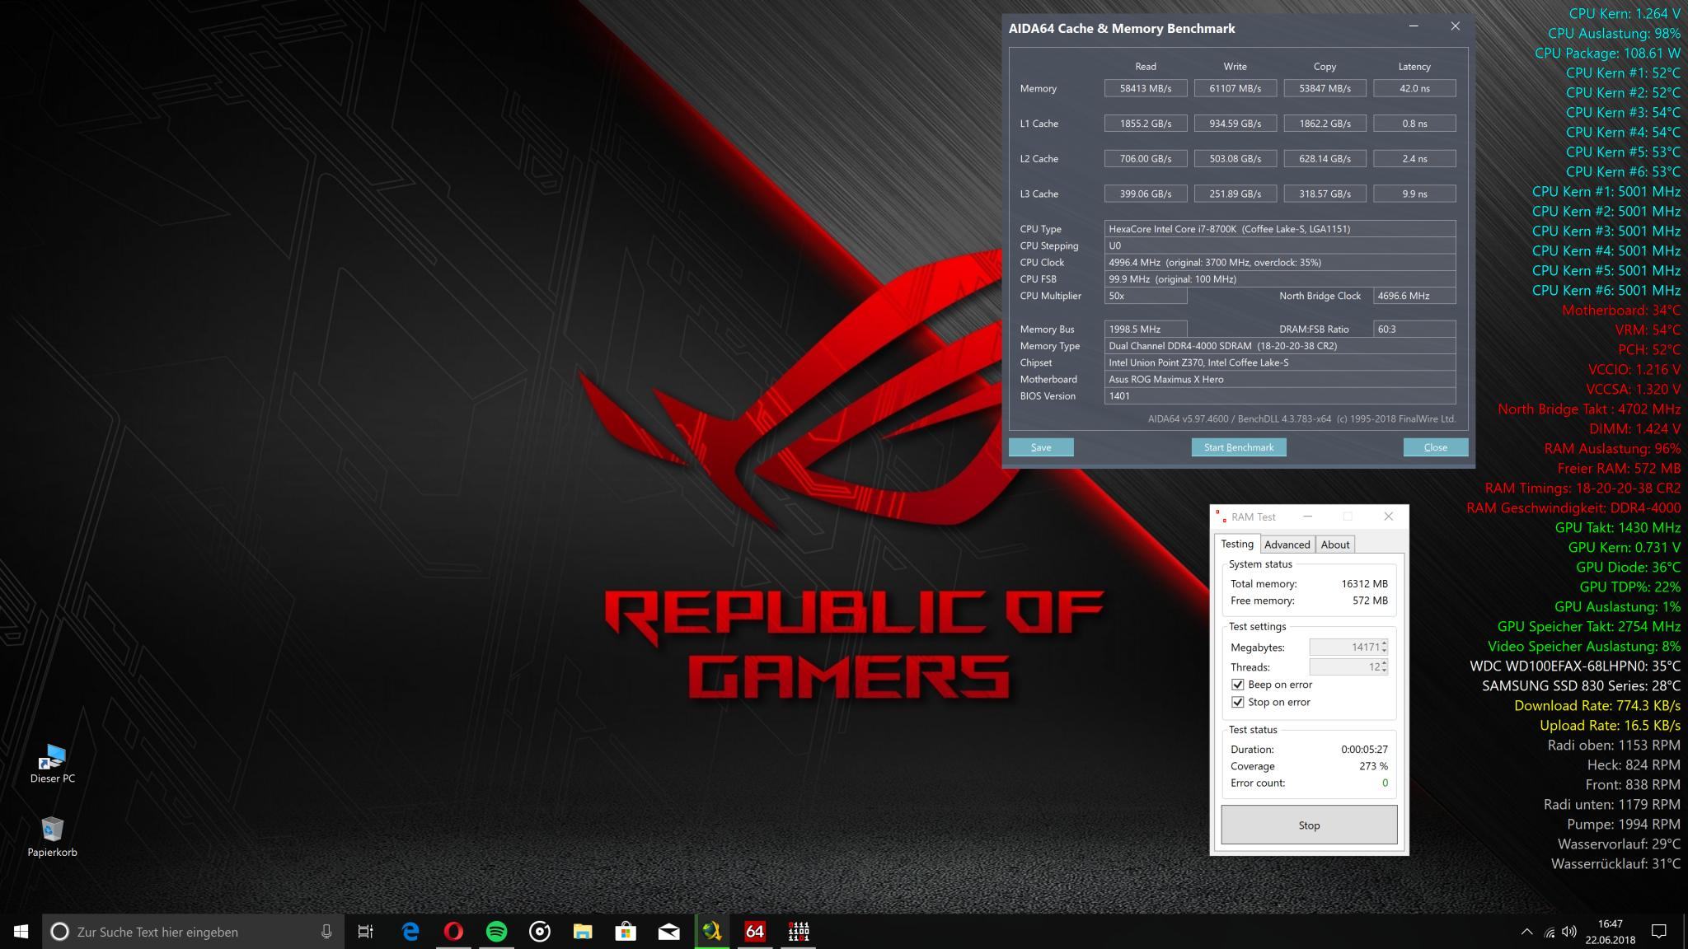The image size is (1688, 949).
Task: Click the Memory Latency value 42.0 ns
Action: pos(1414,88)
